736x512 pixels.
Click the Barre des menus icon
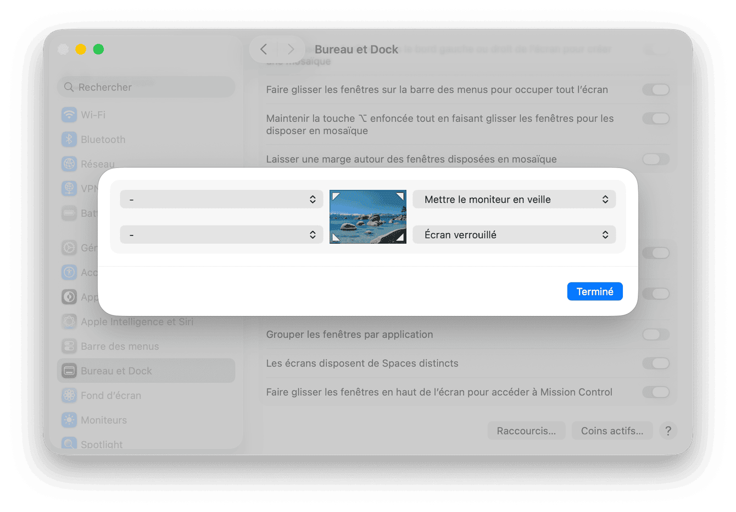[69, 346]
